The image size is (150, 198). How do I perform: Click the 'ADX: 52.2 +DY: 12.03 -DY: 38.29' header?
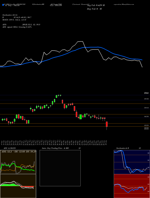[x=19, y=151]
